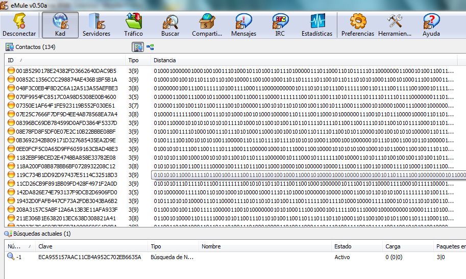Sort contacts by Tipo column
Image resolution: width=466 pixels, height=279 pixels.
tap(138, 60)
